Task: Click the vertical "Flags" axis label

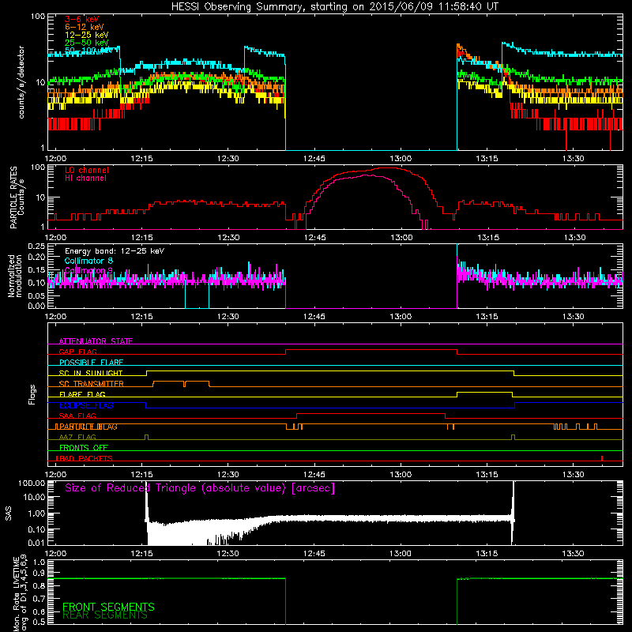Action: coord(32,394)
